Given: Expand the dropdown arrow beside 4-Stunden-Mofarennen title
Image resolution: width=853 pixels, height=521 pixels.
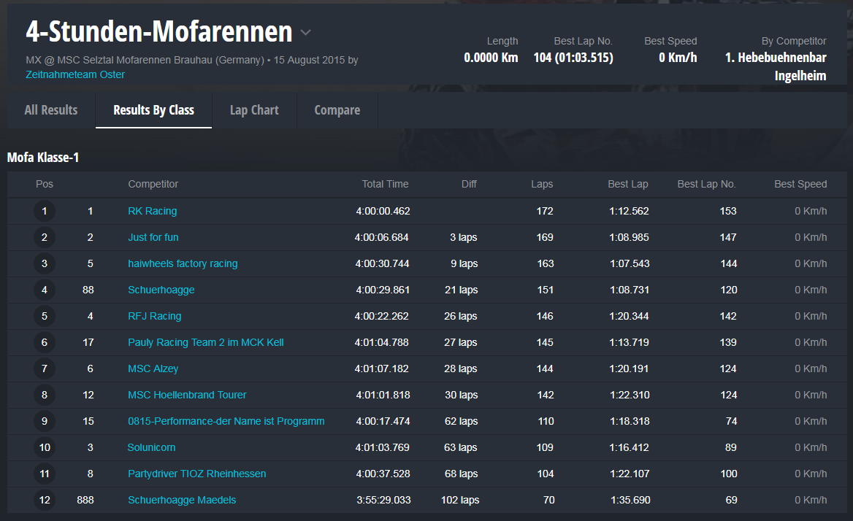Looking at the screenshot, I should 306,33.
